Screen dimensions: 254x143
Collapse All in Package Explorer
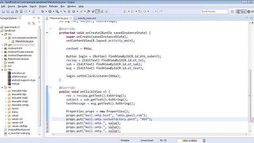[29, 23]
